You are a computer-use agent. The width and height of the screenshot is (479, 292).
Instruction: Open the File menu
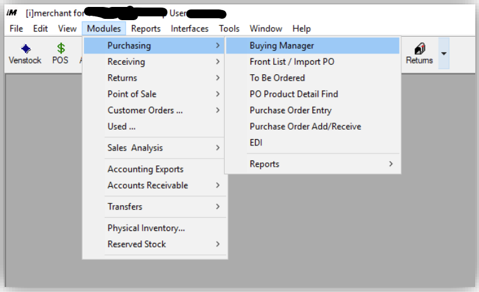click(x=16, y=28)
